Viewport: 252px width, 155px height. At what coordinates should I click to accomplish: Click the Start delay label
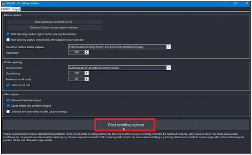coord(13,53)
